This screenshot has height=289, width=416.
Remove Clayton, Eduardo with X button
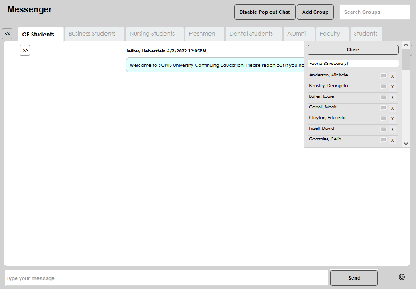pos(392,119)
